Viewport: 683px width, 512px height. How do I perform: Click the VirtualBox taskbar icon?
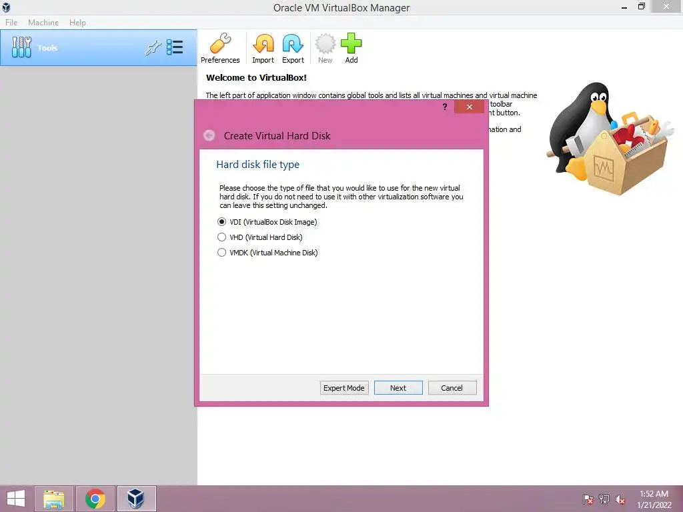pos(136,499)
